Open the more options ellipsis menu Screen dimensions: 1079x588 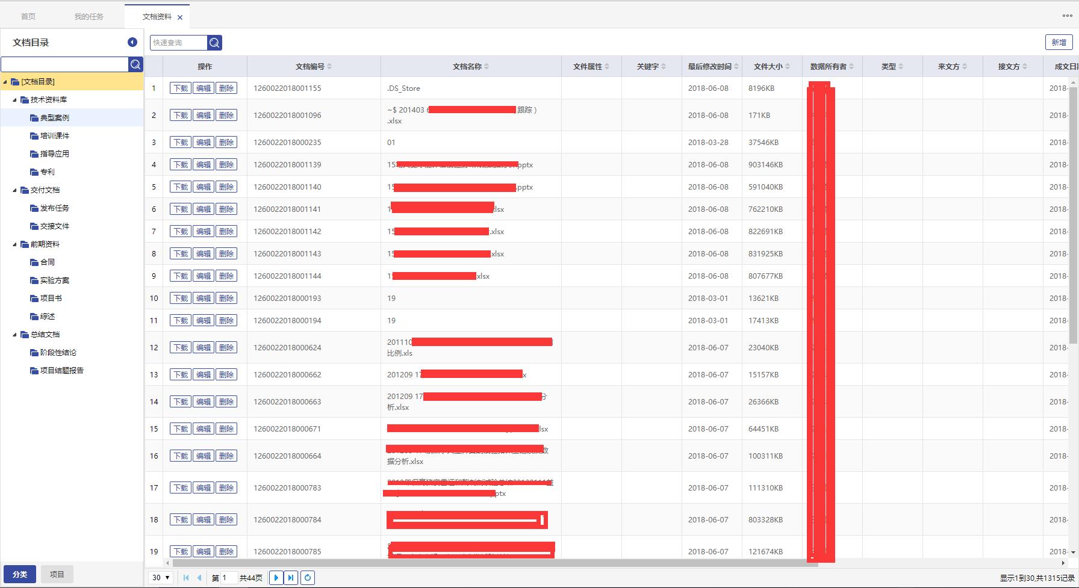pos(1067,16)
